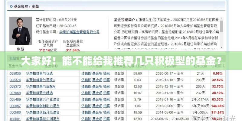Screen dimensions: 242x121
Task: Open 档案 for 华泰柏瑞研究精选
Action: pyautogui.click(x=106, y=93)
